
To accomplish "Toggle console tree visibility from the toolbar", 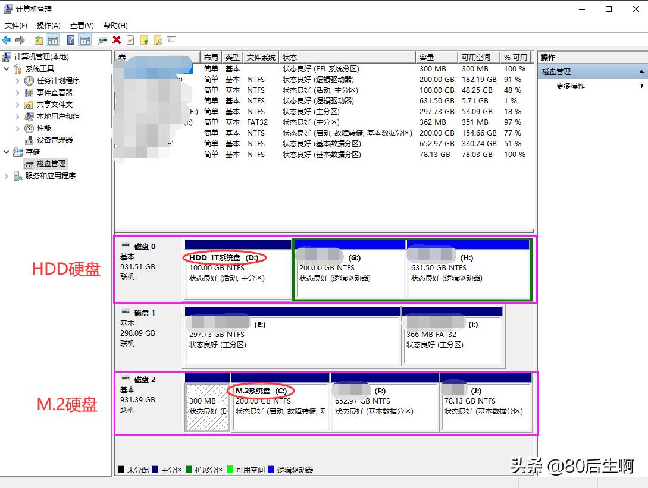I will (54, 40).
